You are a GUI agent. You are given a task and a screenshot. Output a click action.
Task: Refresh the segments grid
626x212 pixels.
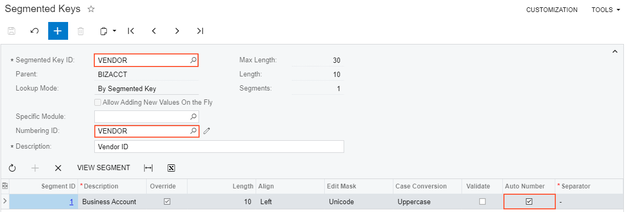13,168
